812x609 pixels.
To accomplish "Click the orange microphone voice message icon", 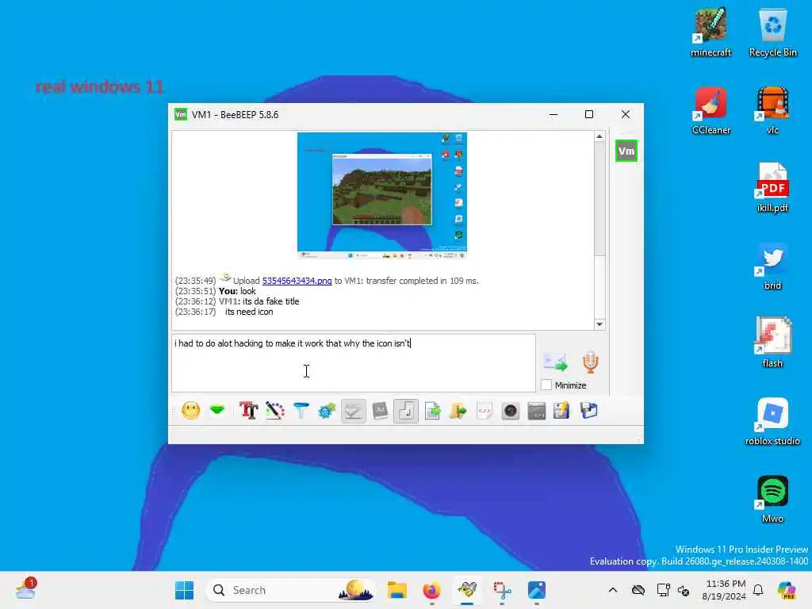I will pyautogui.click(x=590, y=362).
